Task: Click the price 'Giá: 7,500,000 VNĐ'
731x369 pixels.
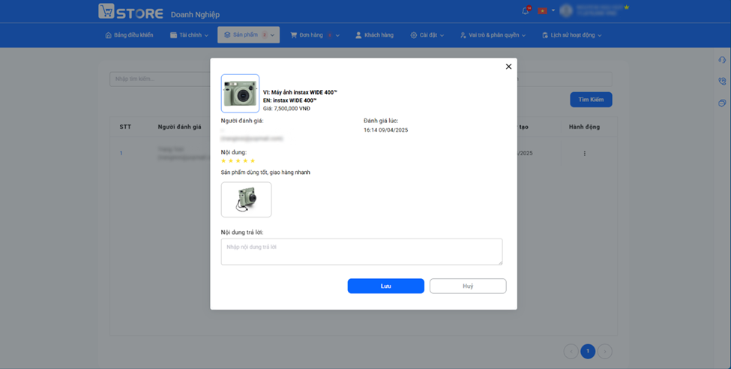Action: [x=286, y=109]
